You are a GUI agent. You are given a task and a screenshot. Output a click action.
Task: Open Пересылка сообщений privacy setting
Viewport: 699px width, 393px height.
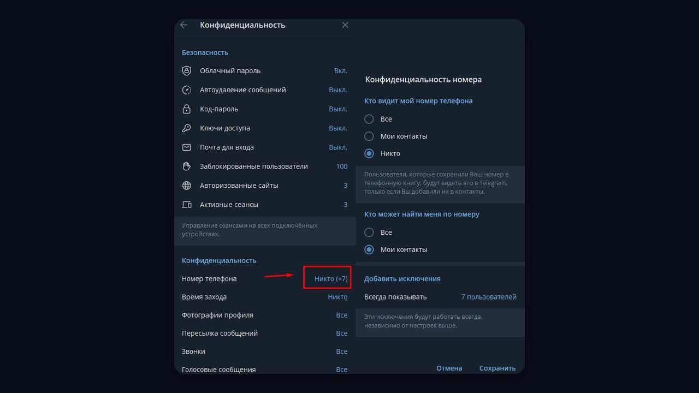pyautogui.click(x=265, y=334)
